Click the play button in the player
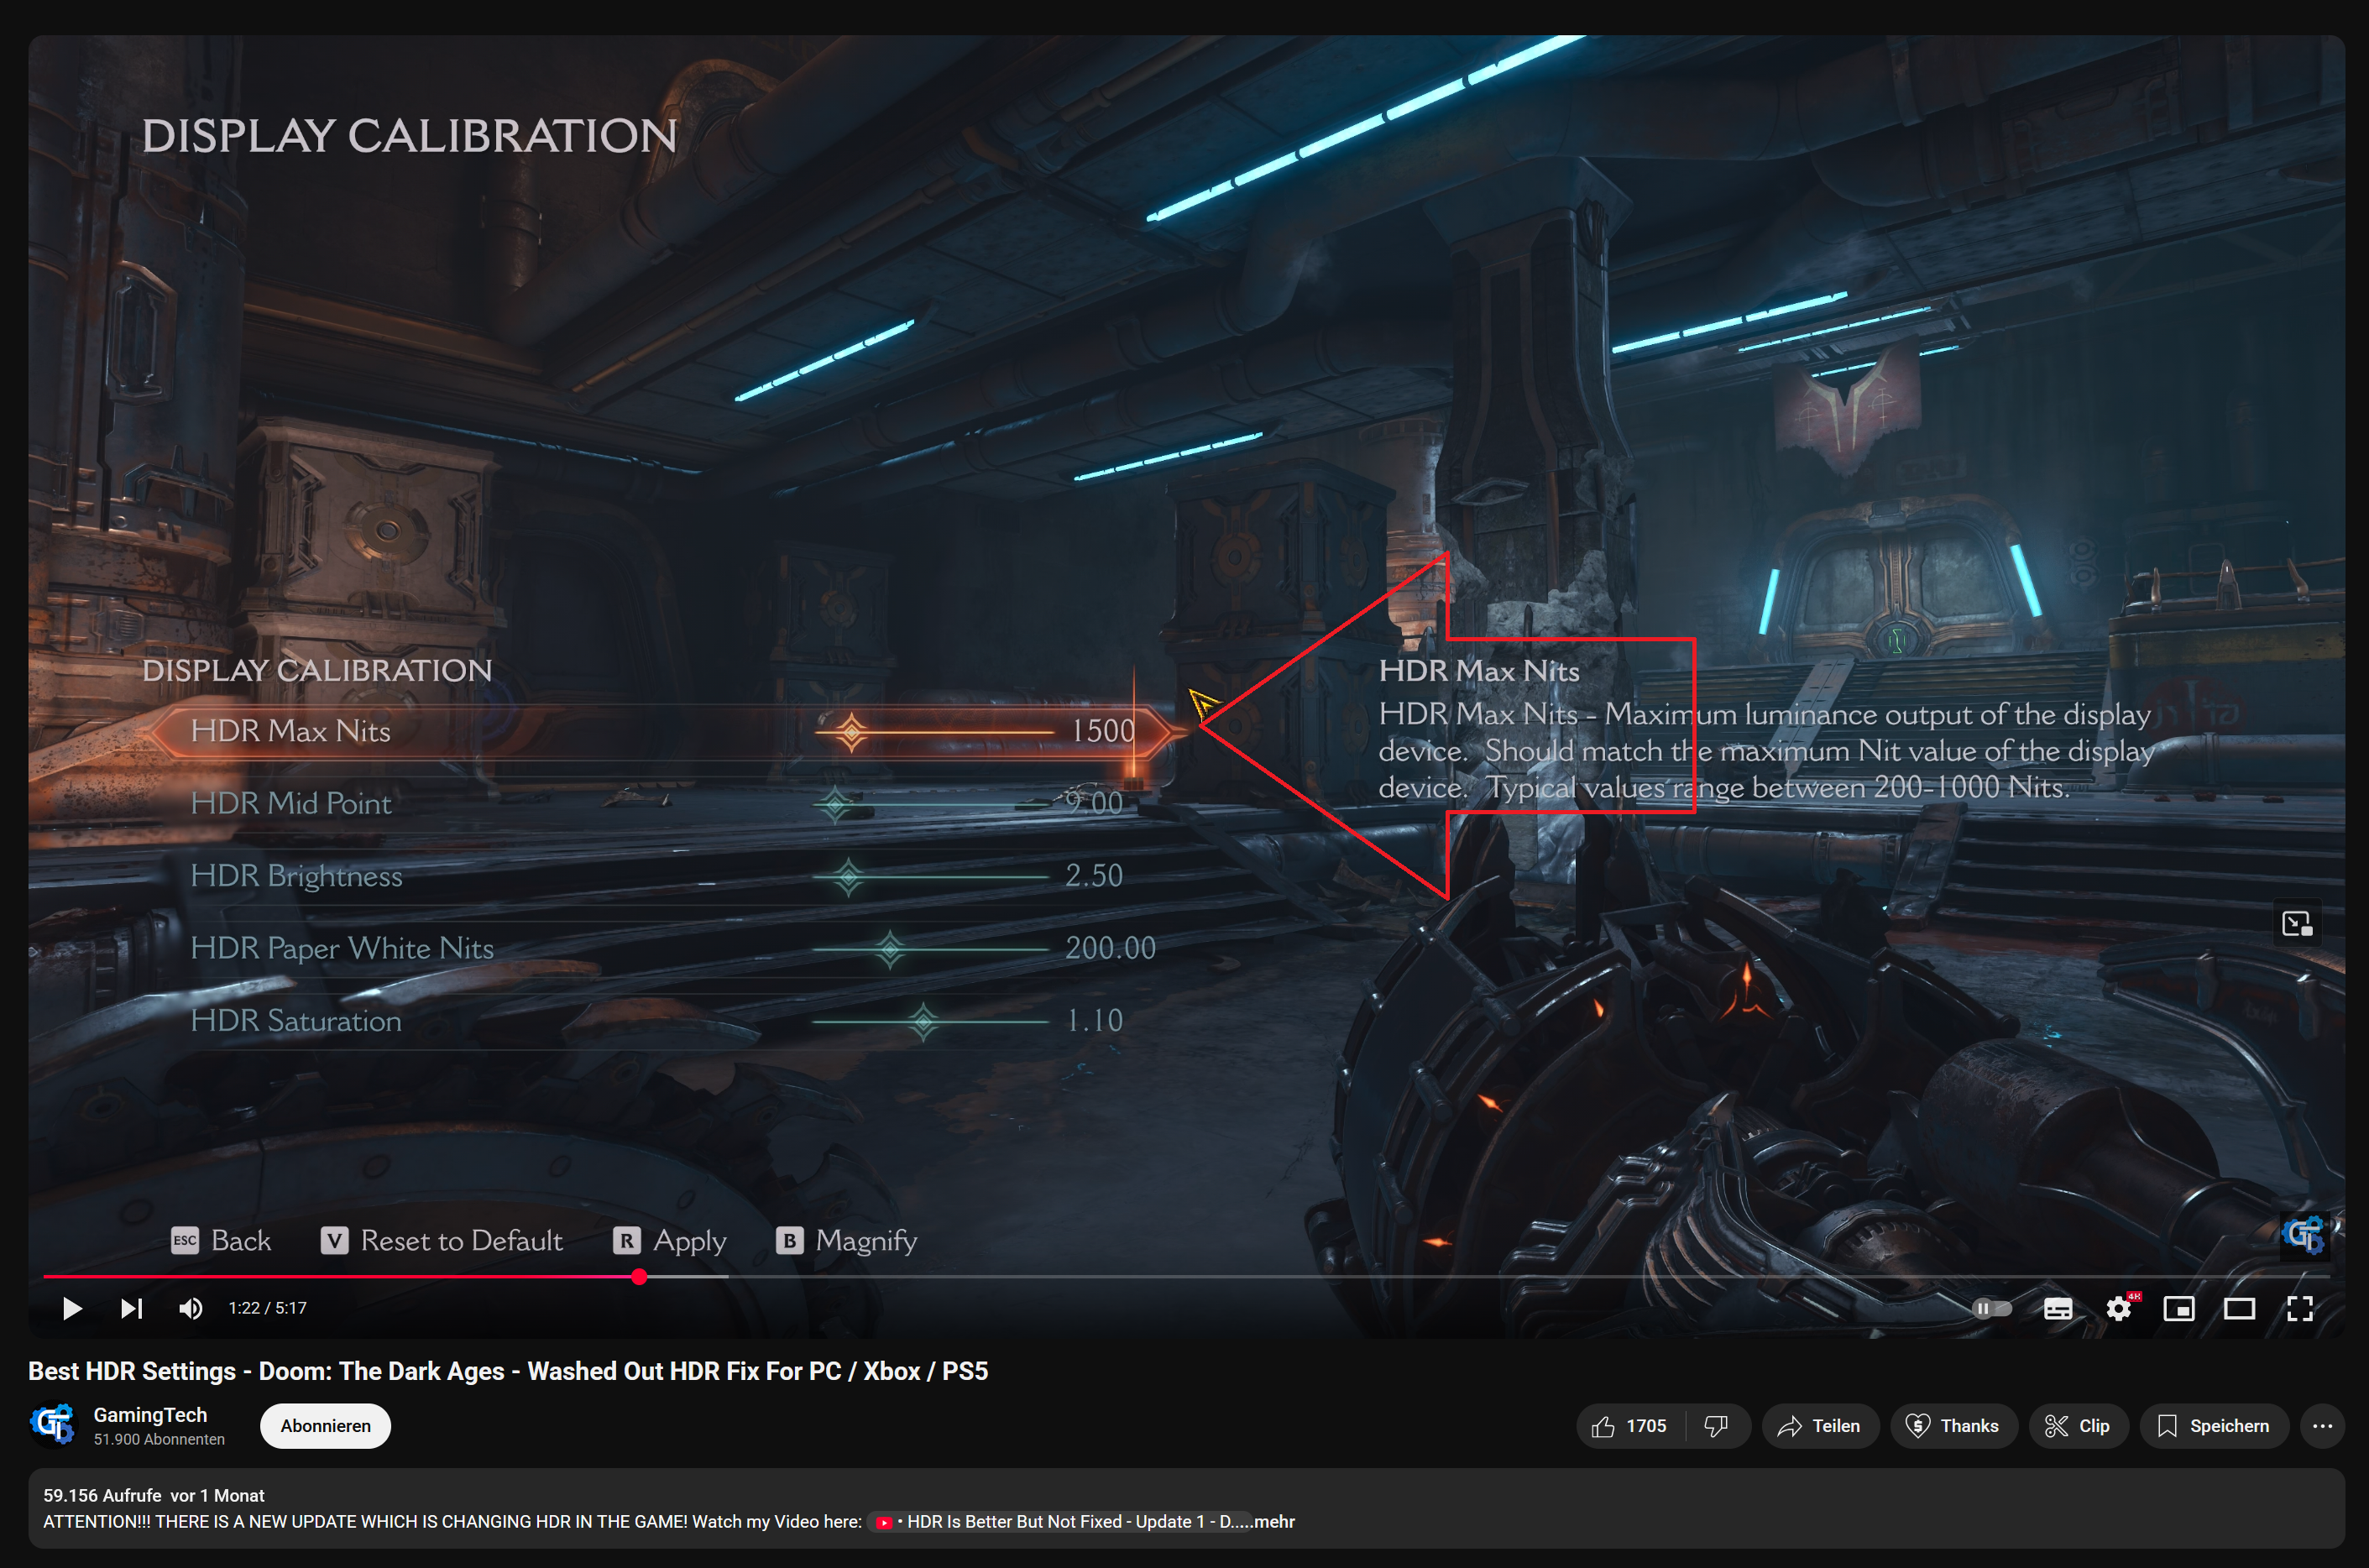This screenshot has height=1568, width=2369. [x=71, y=1308]
